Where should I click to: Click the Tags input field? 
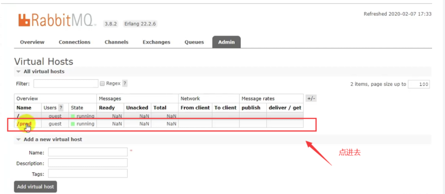88,174
